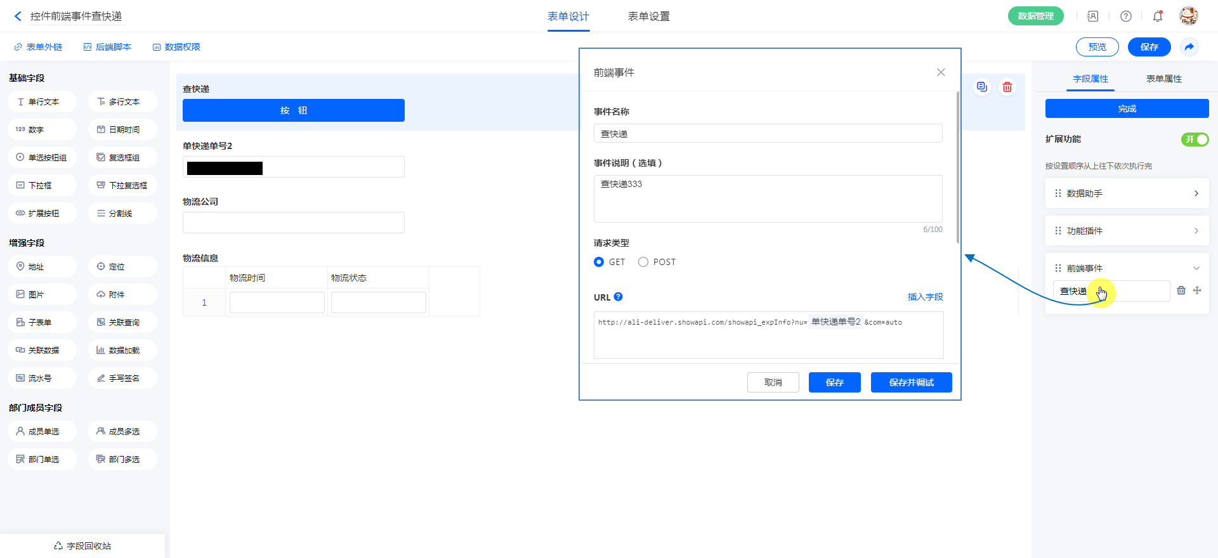Click the red delete trash icon

click(1007, 87)
